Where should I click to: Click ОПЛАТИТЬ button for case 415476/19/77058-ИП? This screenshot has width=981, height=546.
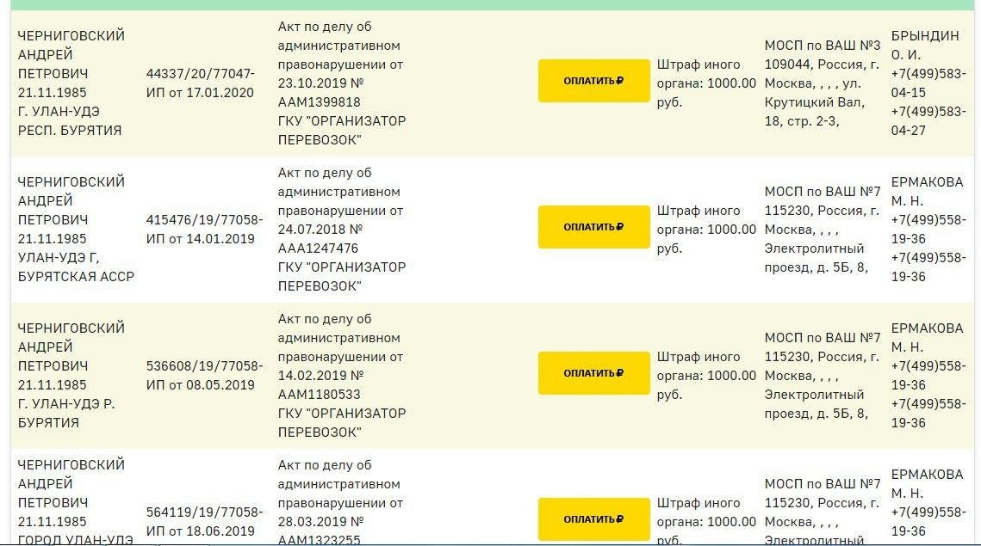pos(593,227)
